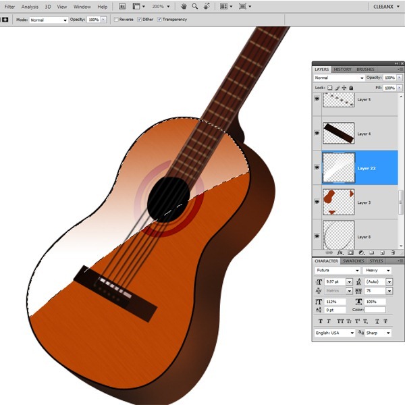This screenshot has width=405, height=405.
Task: Open the layer Opacity slider arrow
Action: click(x=400, y=78)
